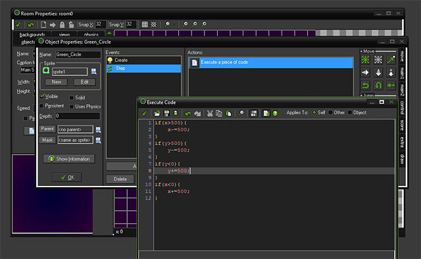
Task: Switch to the main1 actions tab
Action: pos(402,73)
